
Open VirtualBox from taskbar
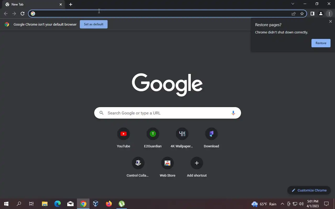click(x=96, y=204)
